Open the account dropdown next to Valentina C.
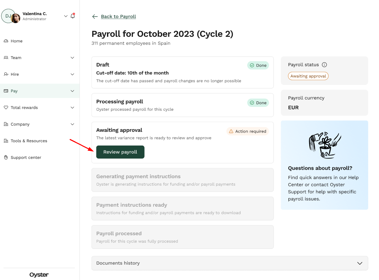The height and width of the screenshot is (280, 379). (65, 16)
